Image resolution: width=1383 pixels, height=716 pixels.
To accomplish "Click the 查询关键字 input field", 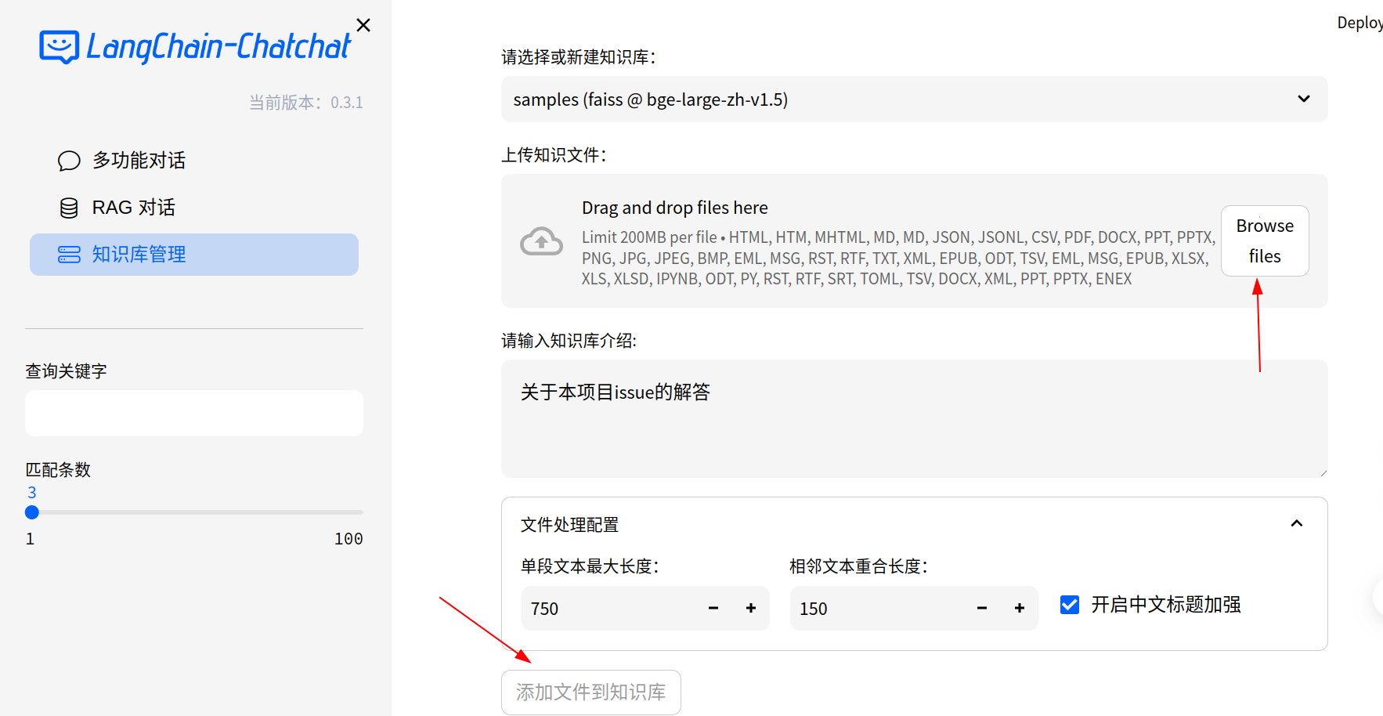I will click(193, 413).
